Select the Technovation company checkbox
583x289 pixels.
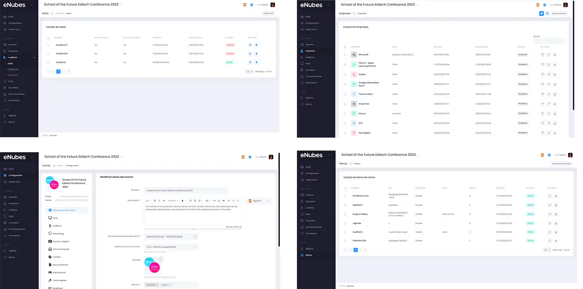click(345, 94)
